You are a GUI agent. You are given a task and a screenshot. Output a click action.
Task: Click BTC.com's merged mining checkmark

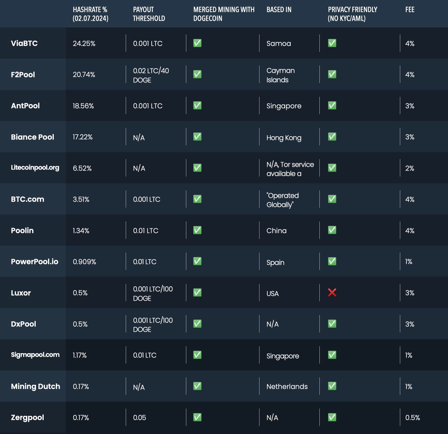pos(197,199)
